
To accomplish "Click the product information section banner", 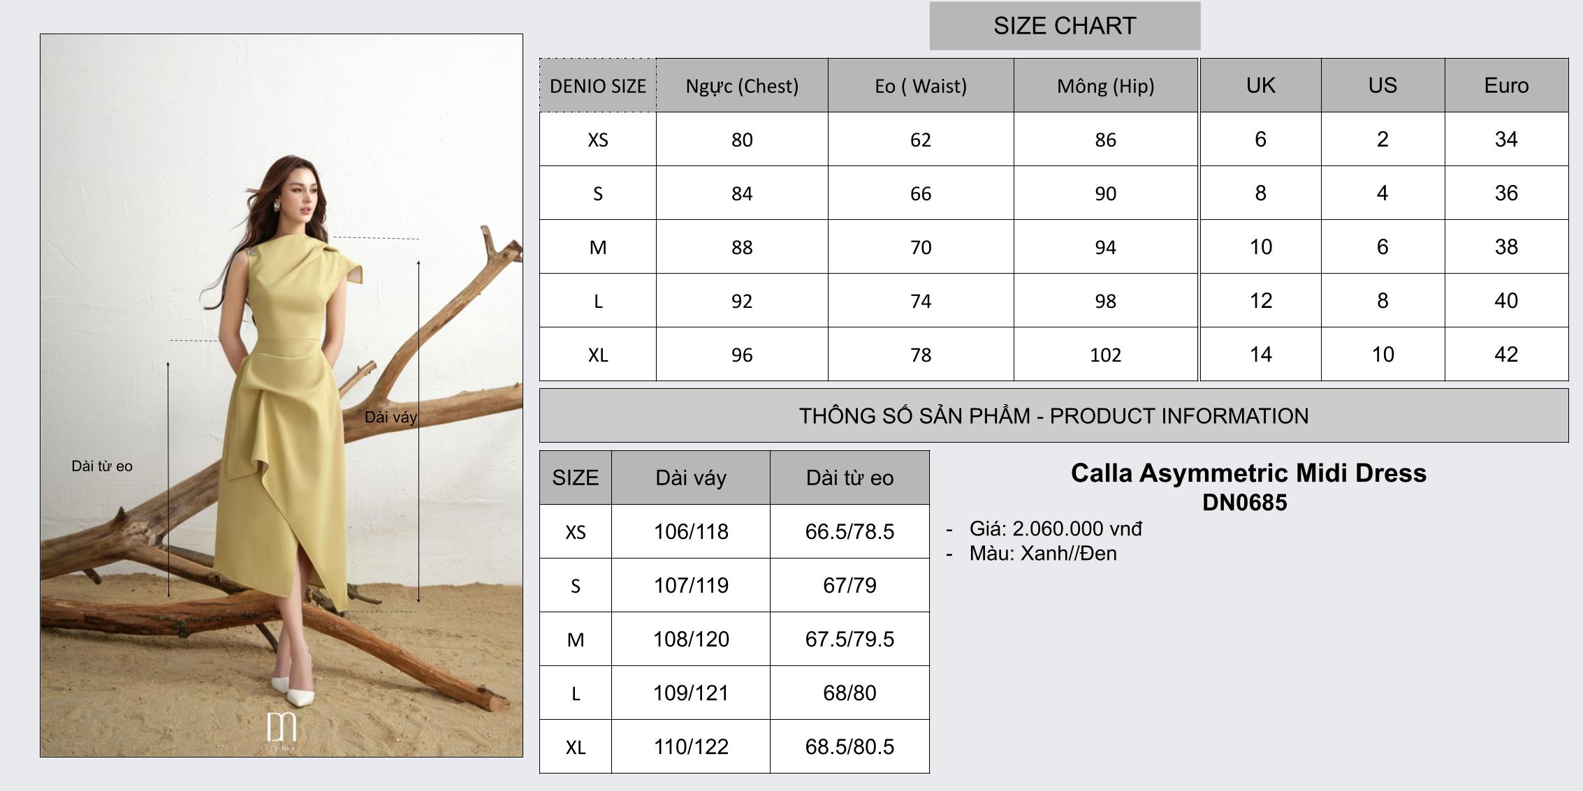I will click(1053, 416).
